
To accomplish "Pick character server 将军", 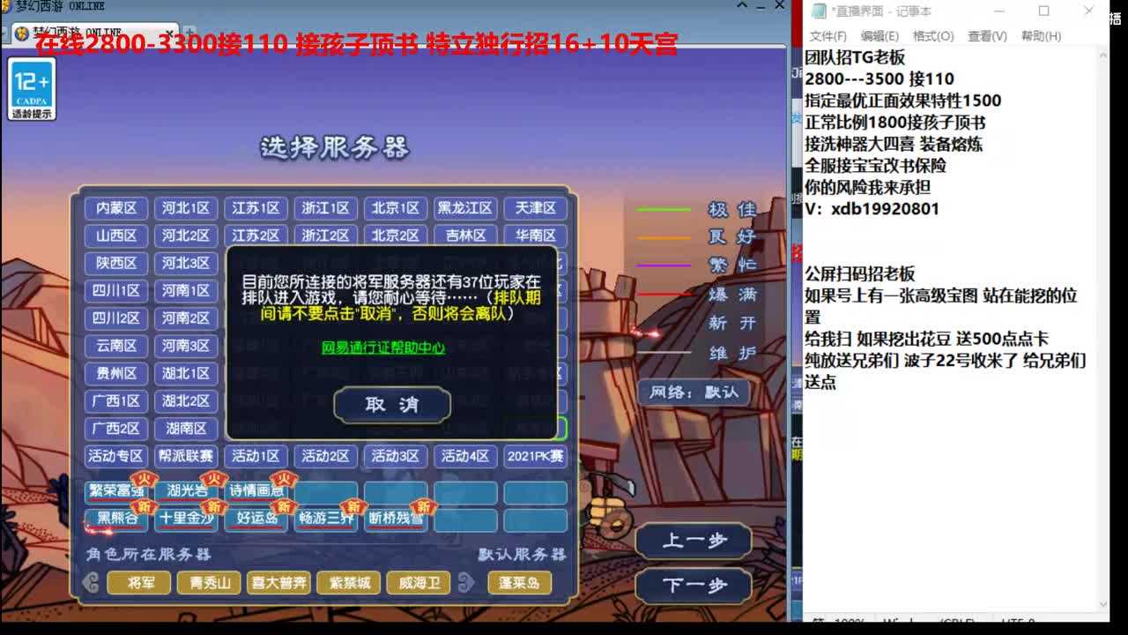I will click(138, 583).
